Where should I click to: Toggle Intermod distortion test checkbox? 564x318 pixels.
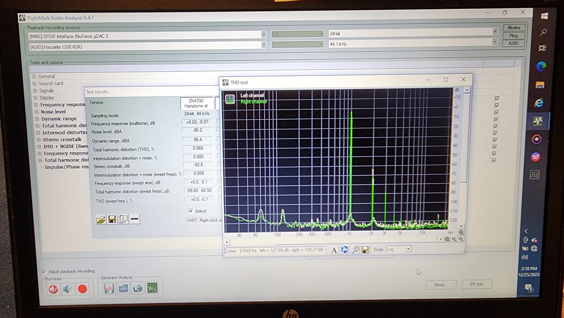[x=496, y=126]
